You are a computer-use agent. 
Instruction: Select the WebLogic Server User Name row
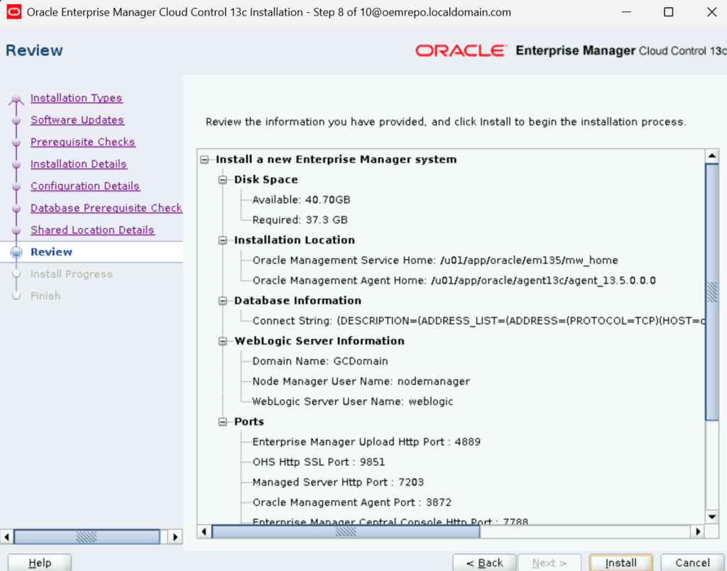coord(352,402)
